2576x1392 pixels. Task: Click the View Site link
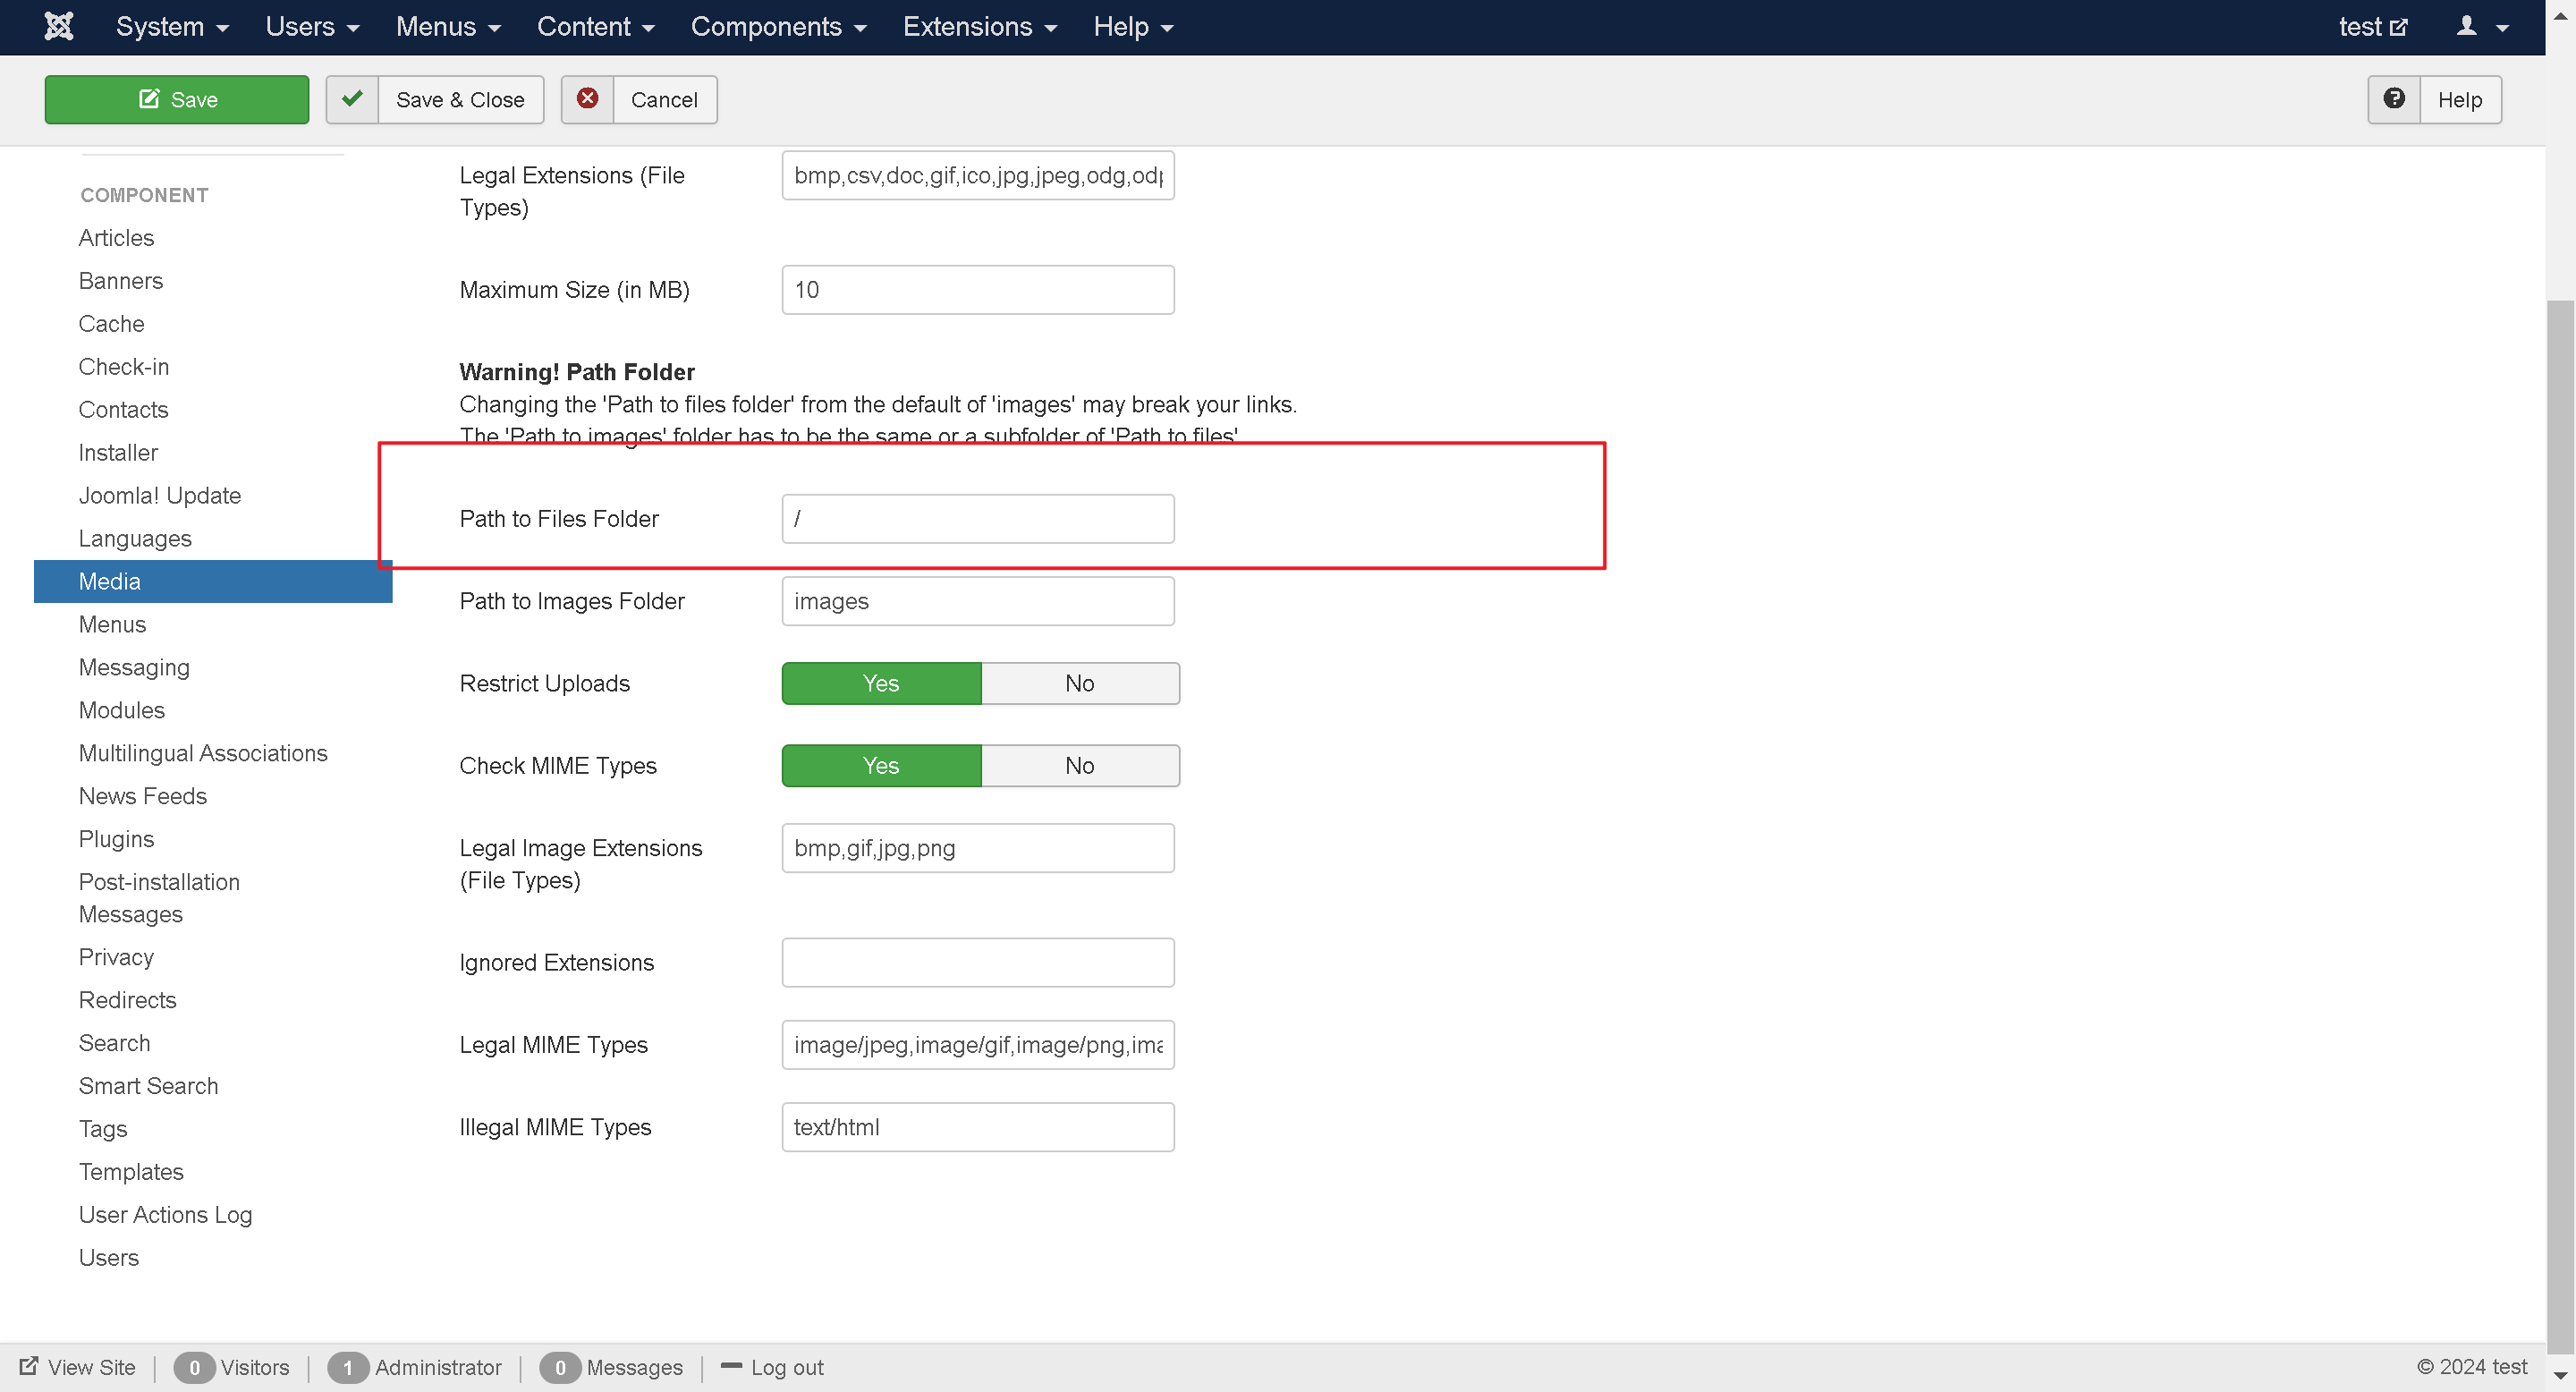tap(78, 1367)
